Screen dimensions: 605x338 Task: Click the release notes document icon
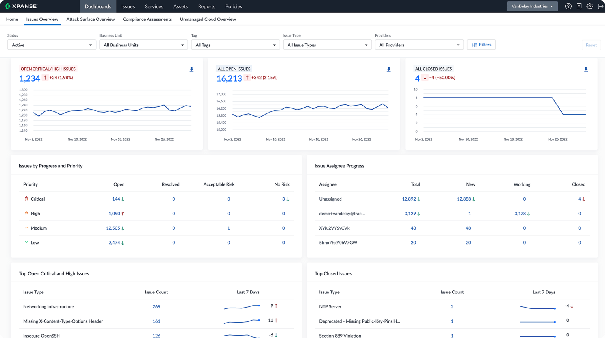[579, 6]
